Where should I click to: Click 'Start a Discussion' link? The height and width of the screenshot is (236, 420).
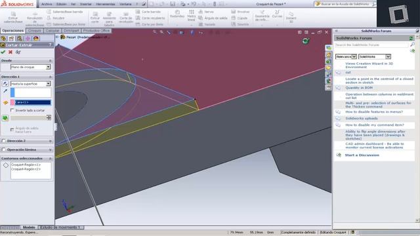362,155
